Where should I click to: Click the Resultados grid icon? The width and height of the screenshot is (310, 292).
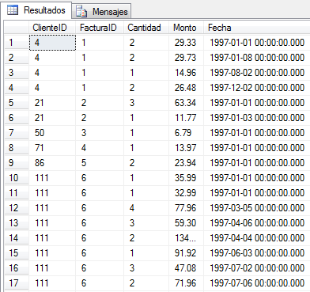click(13, 10)
